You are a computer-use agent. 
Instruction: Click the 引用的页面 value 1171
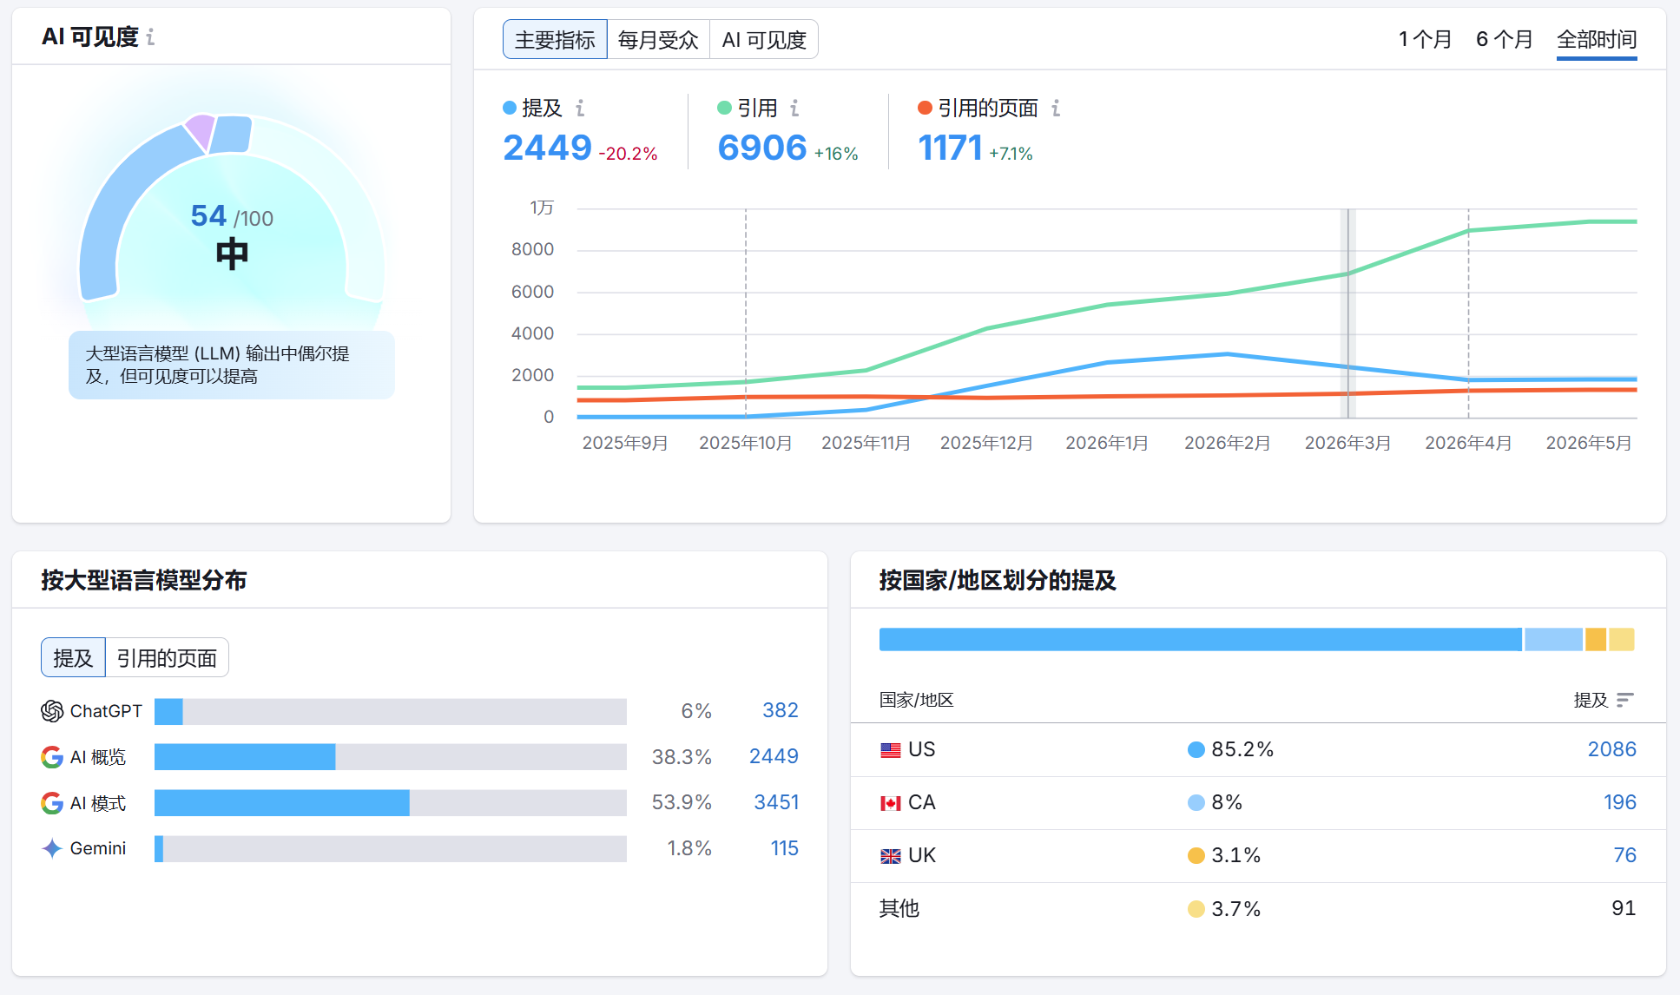[x=950, y=148]
